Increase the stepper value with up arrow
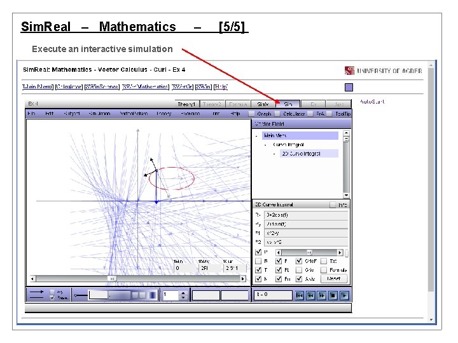This screenshot has width=458, height=343. 183,293
